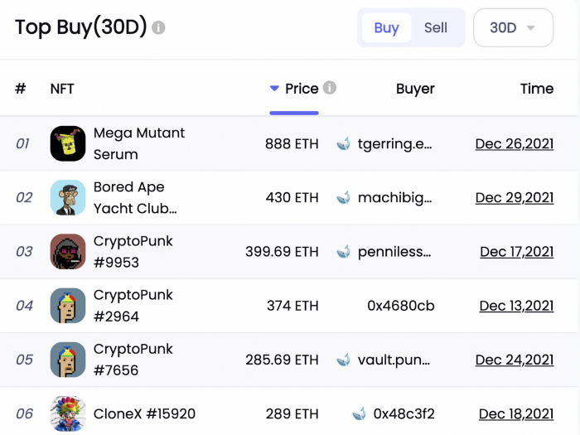Click the Buyer column header
The height and width of the screenshot is (435, 580).
pyautogui.click(x=415, y=89)
